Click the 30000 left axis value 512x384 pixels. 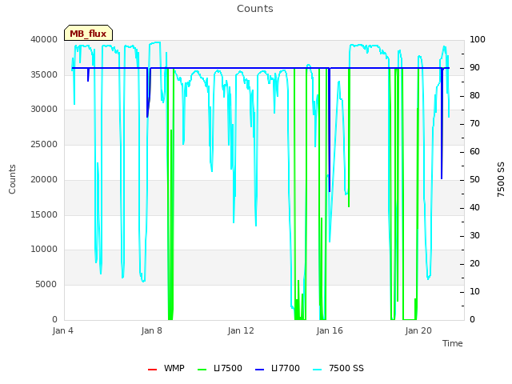[44, 109]
